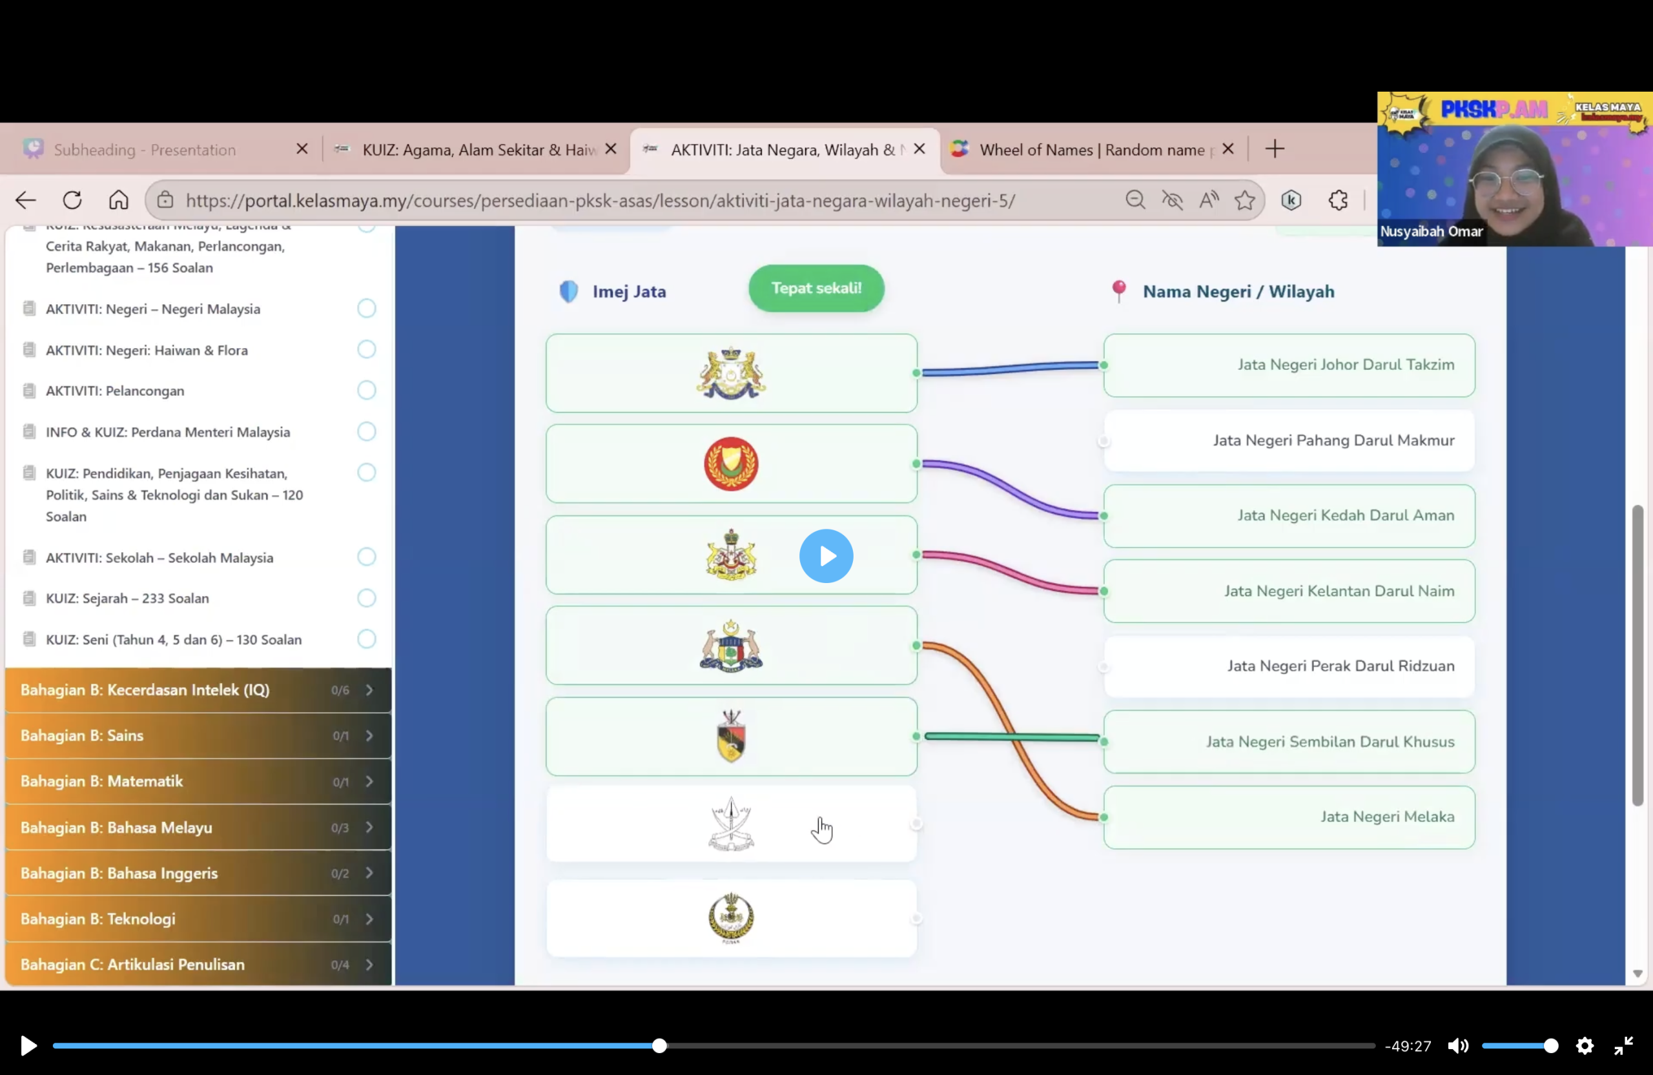Toggle INFO & KUIZ: Perdana Menteri completion circle

coord(367,431)
